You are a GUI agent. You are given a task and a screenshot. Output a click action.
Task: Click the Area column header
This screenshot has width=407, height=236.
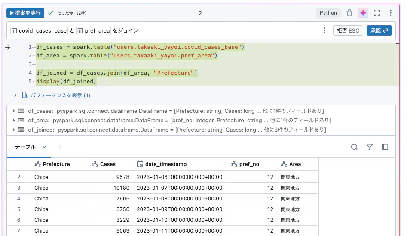click(x=298, y=164)
